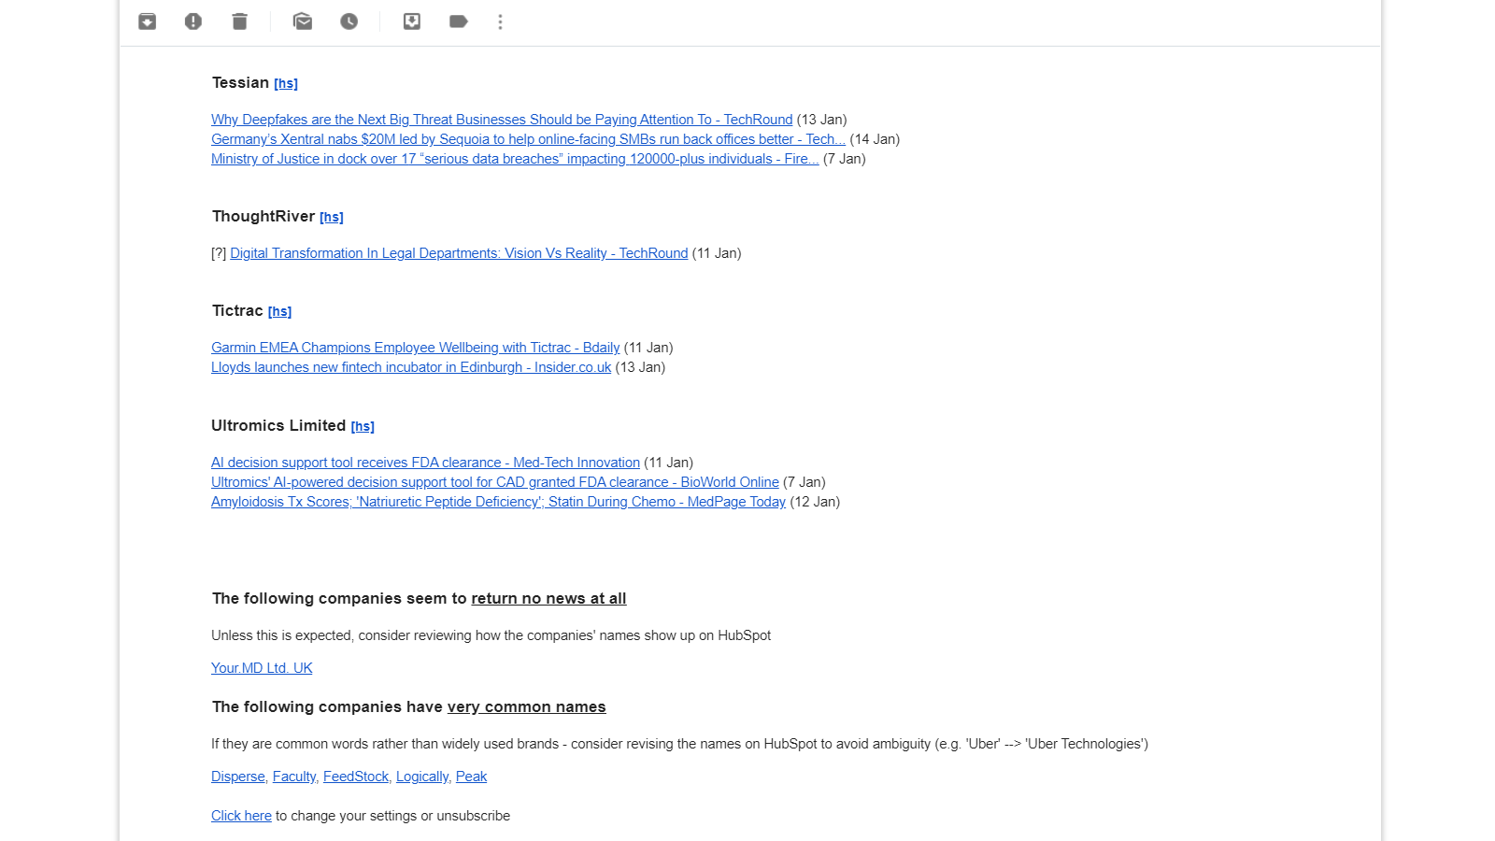
Task: Click the Logically company link
Action: (x=422, y=777)
